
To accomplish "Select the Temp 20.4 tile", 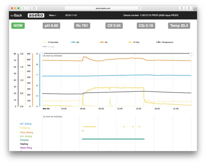I will 179,26.
